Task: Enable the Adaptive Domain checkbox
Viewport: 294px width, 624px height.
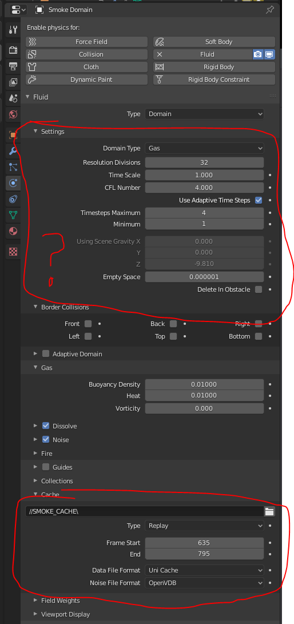Action: coord(46,354)
